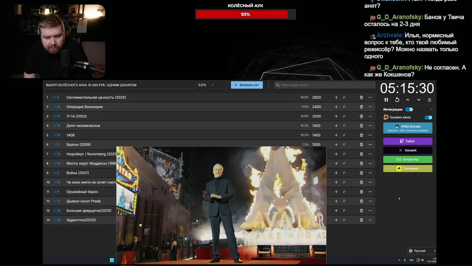The height and width of the screenshot is (266, 472).
Task: Click the ruble icon on Сентиментальная ценность row
Action: [344, 98]
